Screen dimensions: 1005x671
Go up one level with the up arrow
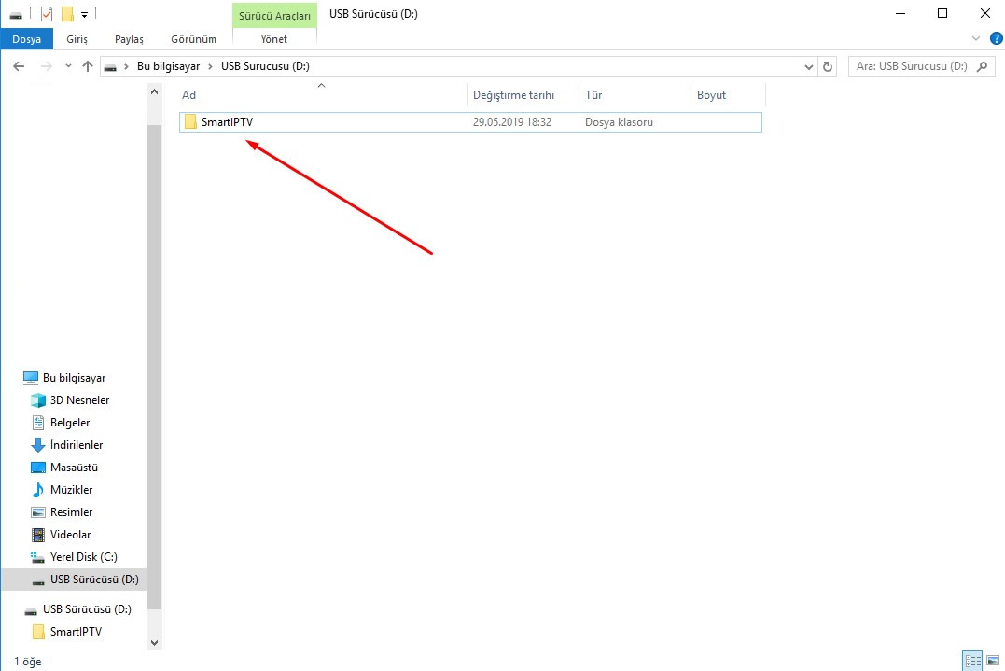[x=88, y=66]
